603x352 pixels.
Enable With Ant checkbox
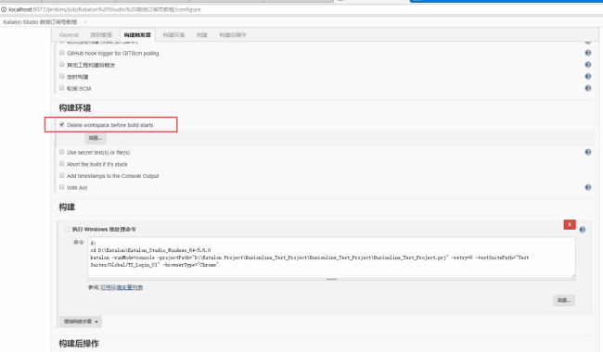coord(62,187)
